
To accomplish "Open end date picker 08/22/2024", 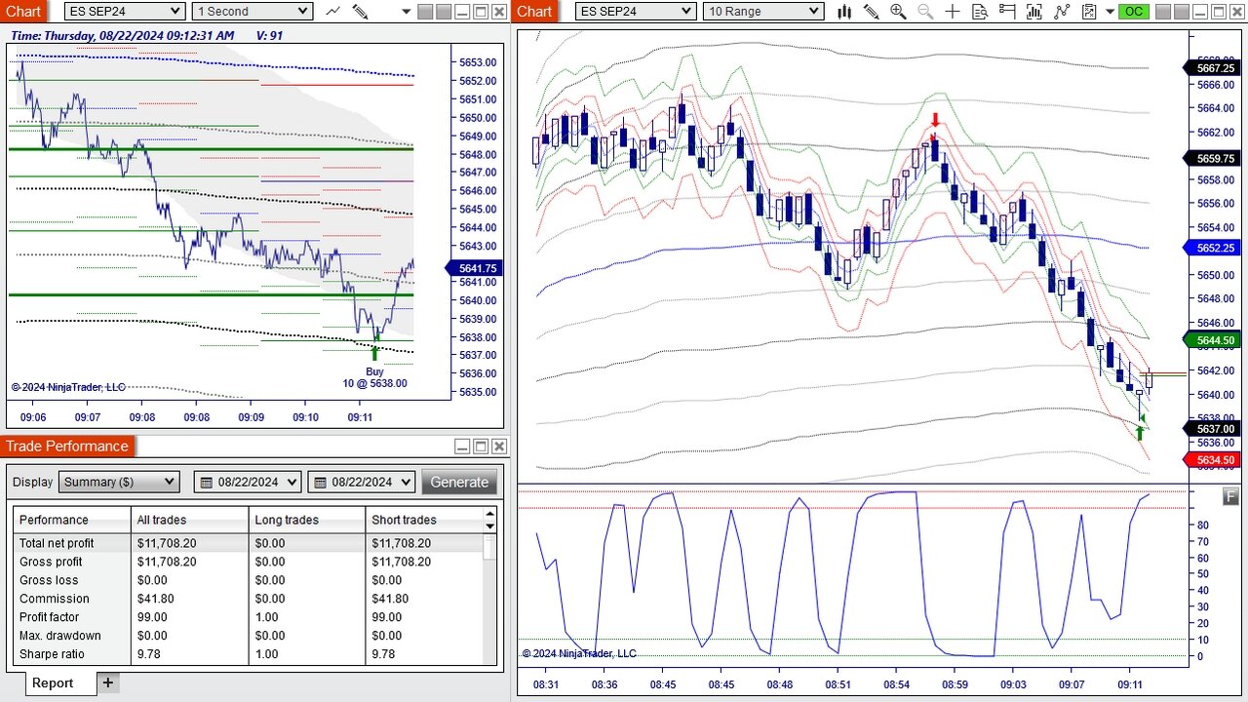I will click(x=362, y=482).
